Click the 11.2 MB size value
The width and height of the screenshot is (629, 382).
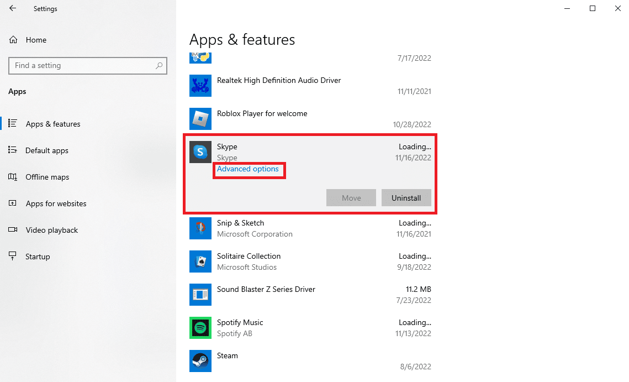click(419, 289)
